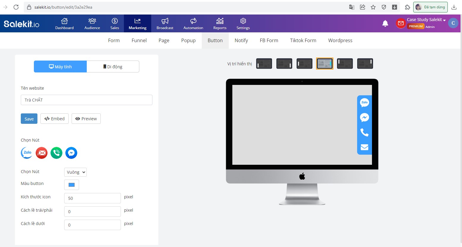Click the browser reload icon
The width and height of the screenshot is (462, 247).
point(16,7)
